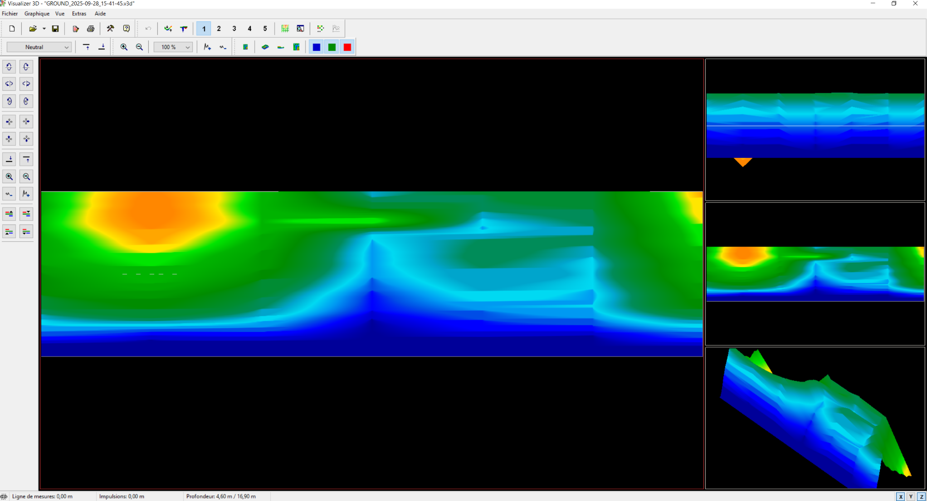Switch to view number 5
The height and width of the screenshot is (501, 927).
(x=265, y=29)
